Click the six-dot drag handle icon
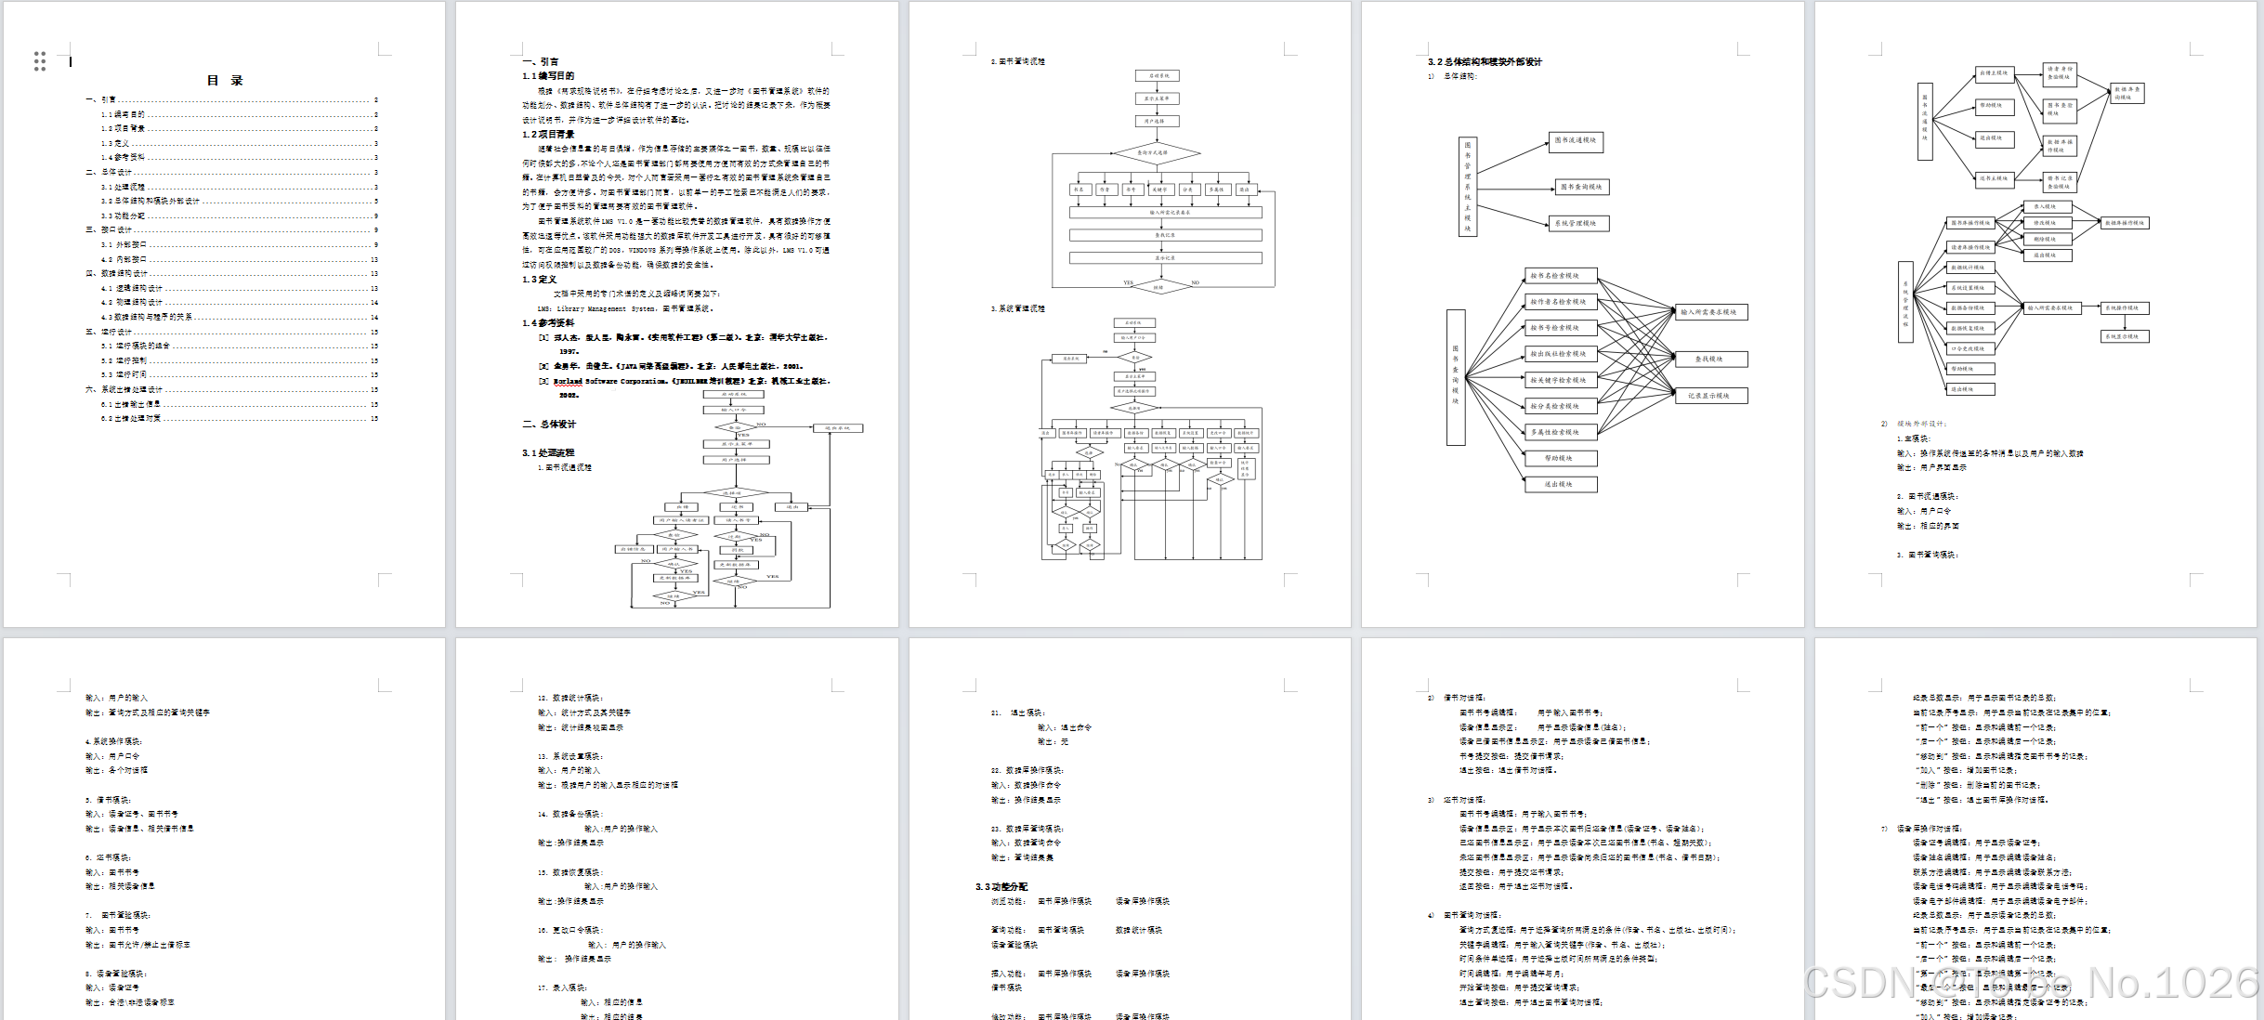Image resolution: width=2264 pixels, height=1020 pixels. 39,61
